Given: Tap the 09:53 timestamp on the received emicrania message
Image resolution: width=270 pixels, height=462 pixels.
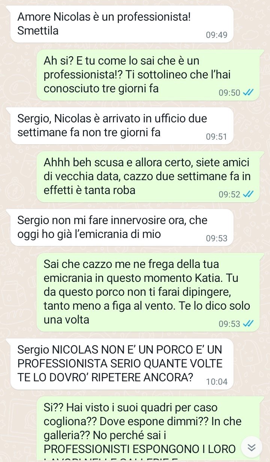Looking at the screenshot, I should [217, 239].
